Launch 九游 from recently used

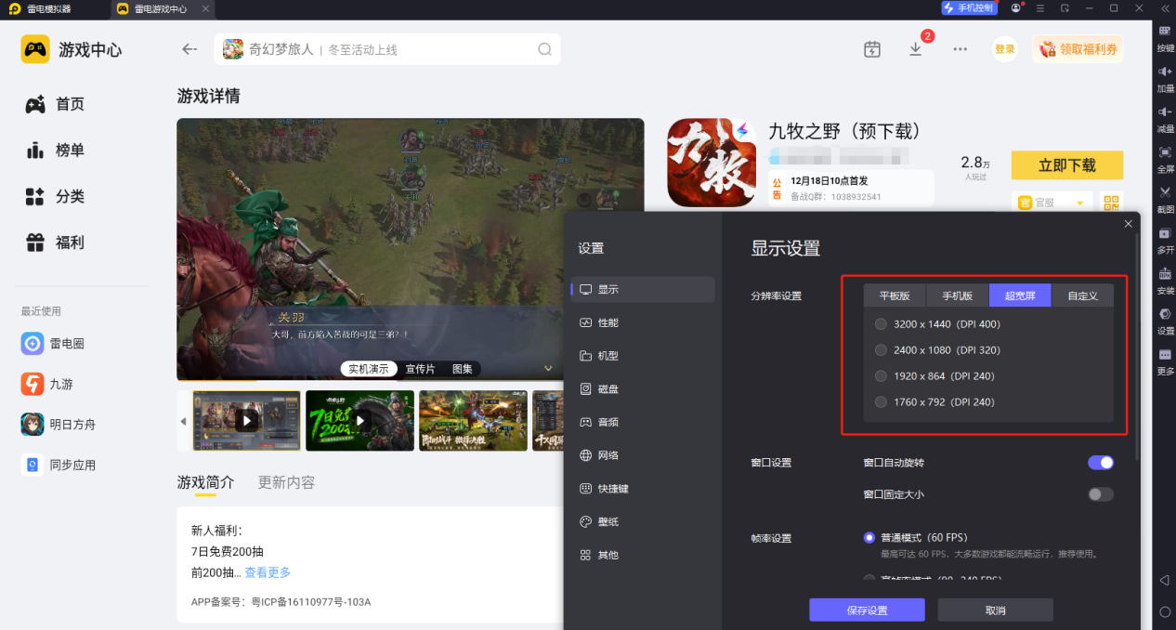click(47, 384)
